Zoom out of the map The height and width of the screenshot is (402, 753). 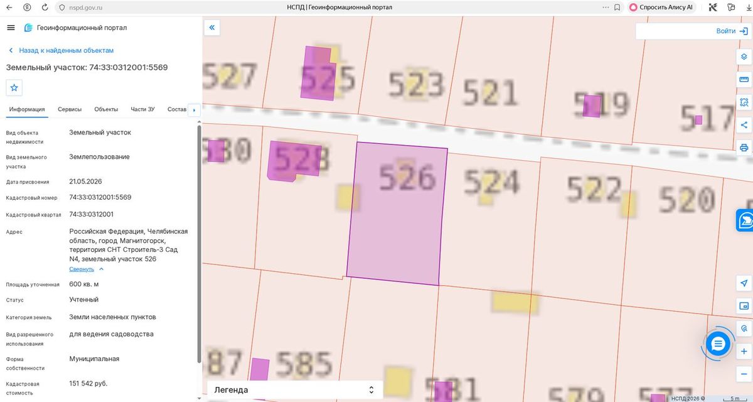click(x=744, y=374)
